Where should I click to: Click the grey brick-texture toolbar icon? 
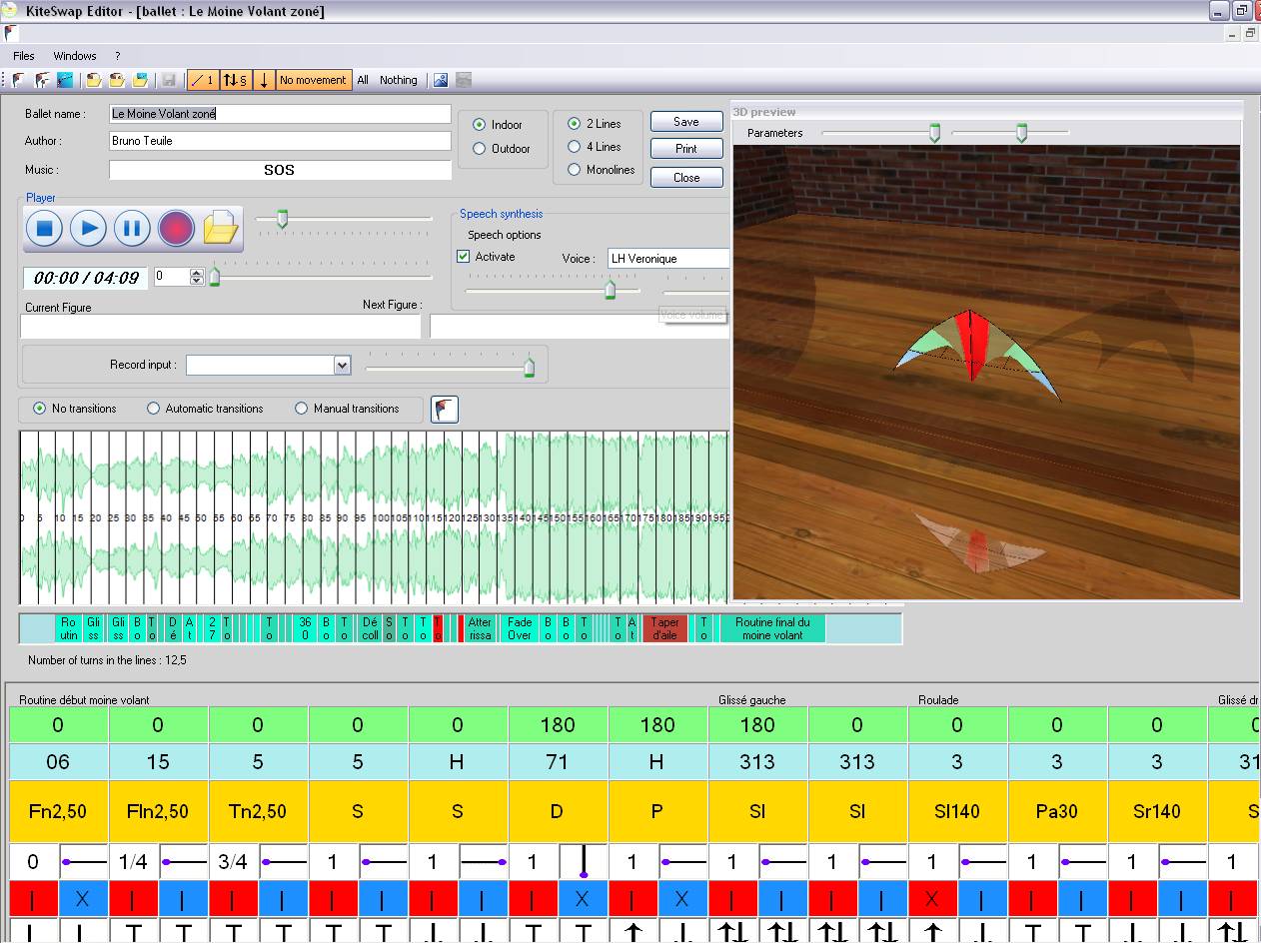coord(464,80)
